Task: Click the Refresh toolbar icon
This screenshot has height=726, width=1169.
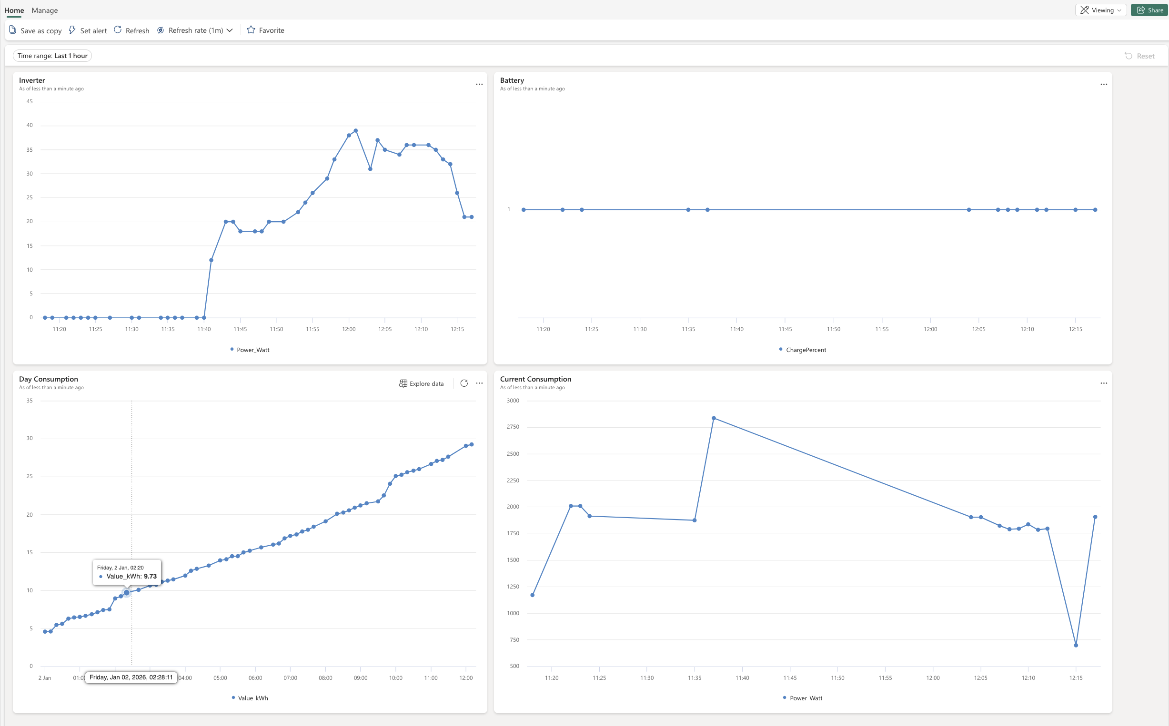Action: click(118, 30)
